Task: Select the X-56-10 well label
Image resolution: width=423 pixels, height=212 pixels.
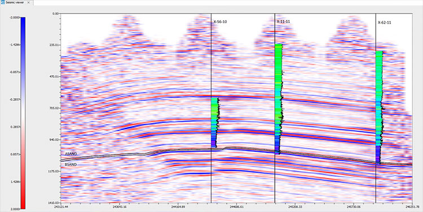Action: pyautogui.click(x=220, y=21)
